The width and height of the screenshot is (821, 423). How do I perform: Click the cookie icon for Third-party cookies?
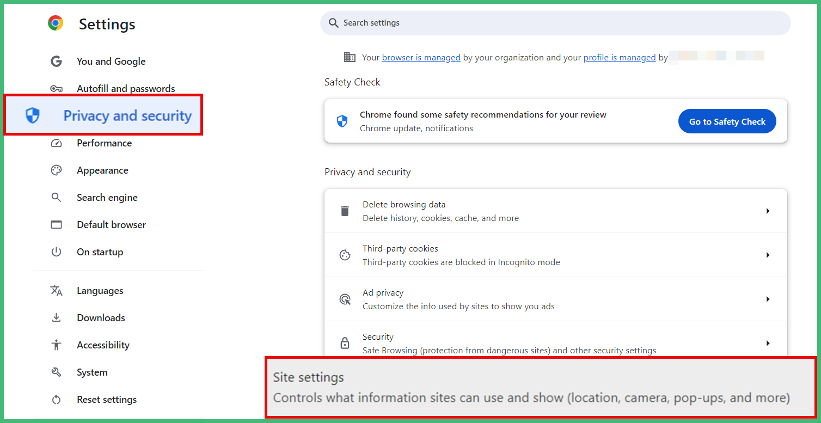[x=345, y=255]
